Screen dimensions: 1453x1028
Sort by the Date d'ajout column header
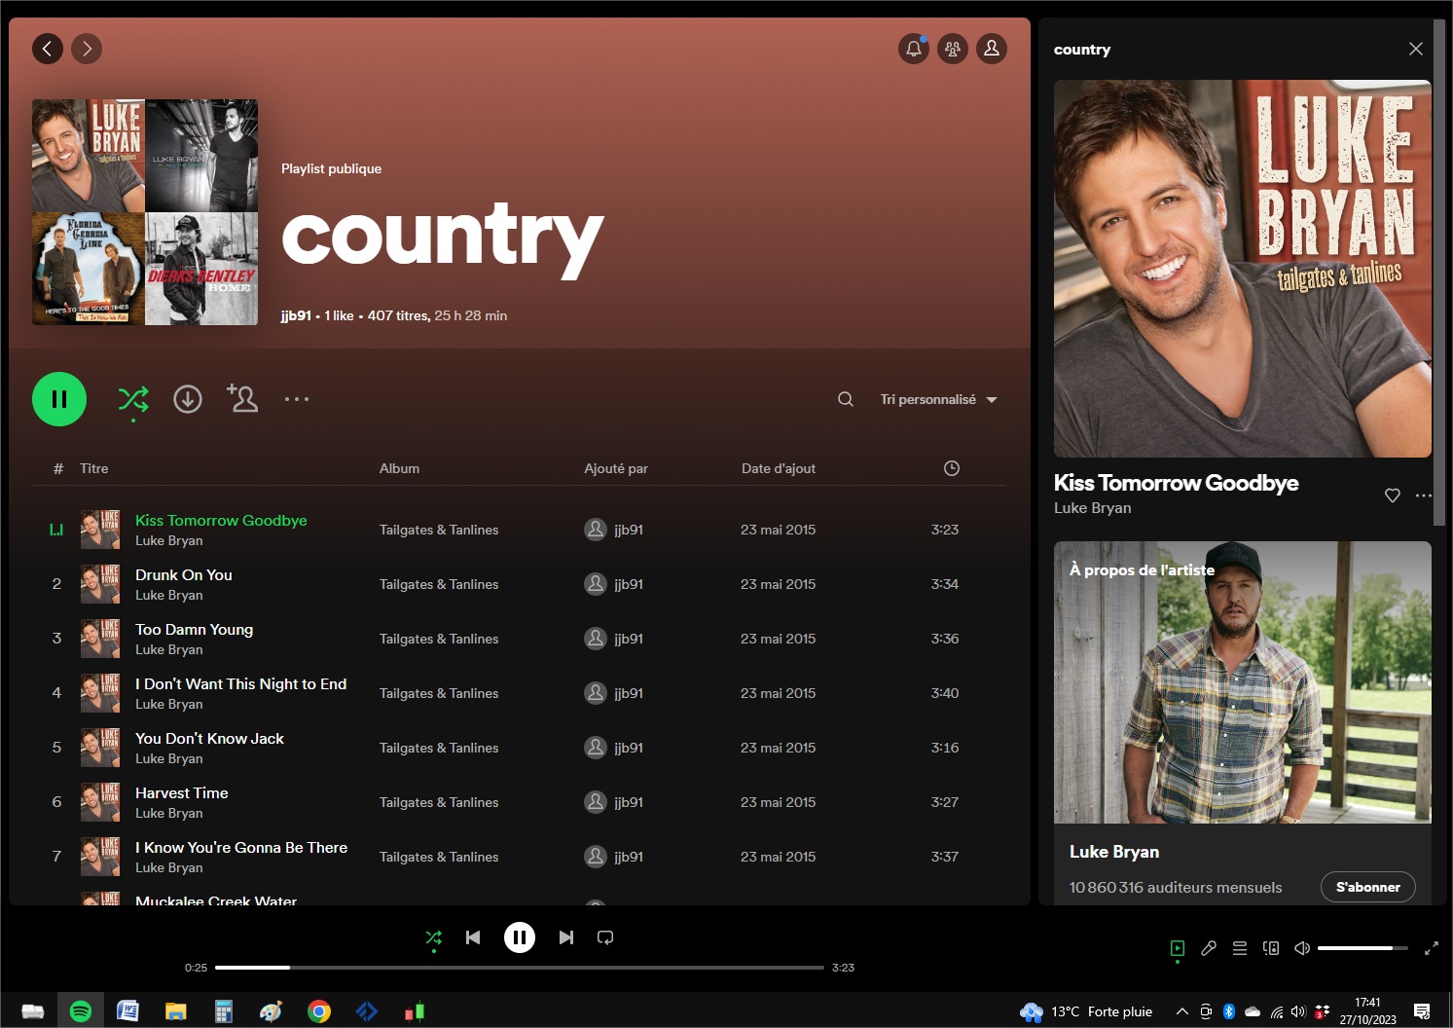tap(779, 468)
